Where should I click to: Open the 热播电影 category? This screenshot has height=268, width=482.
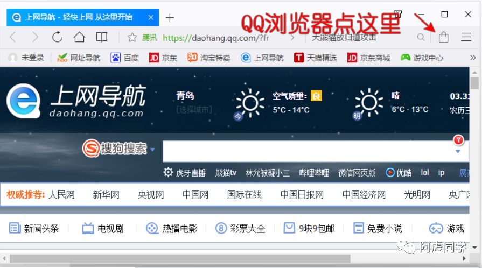(172, 228)
